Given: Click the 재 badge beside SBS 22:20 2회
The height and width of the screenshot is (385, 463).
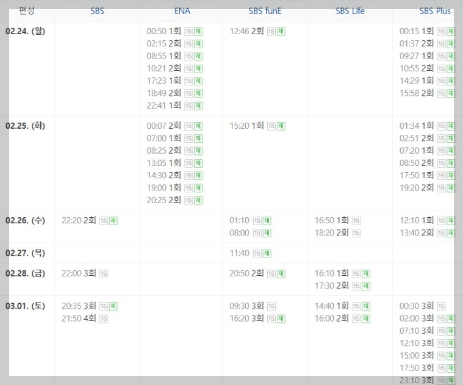Looking at the screenshot, I should [x=113, y=221].
